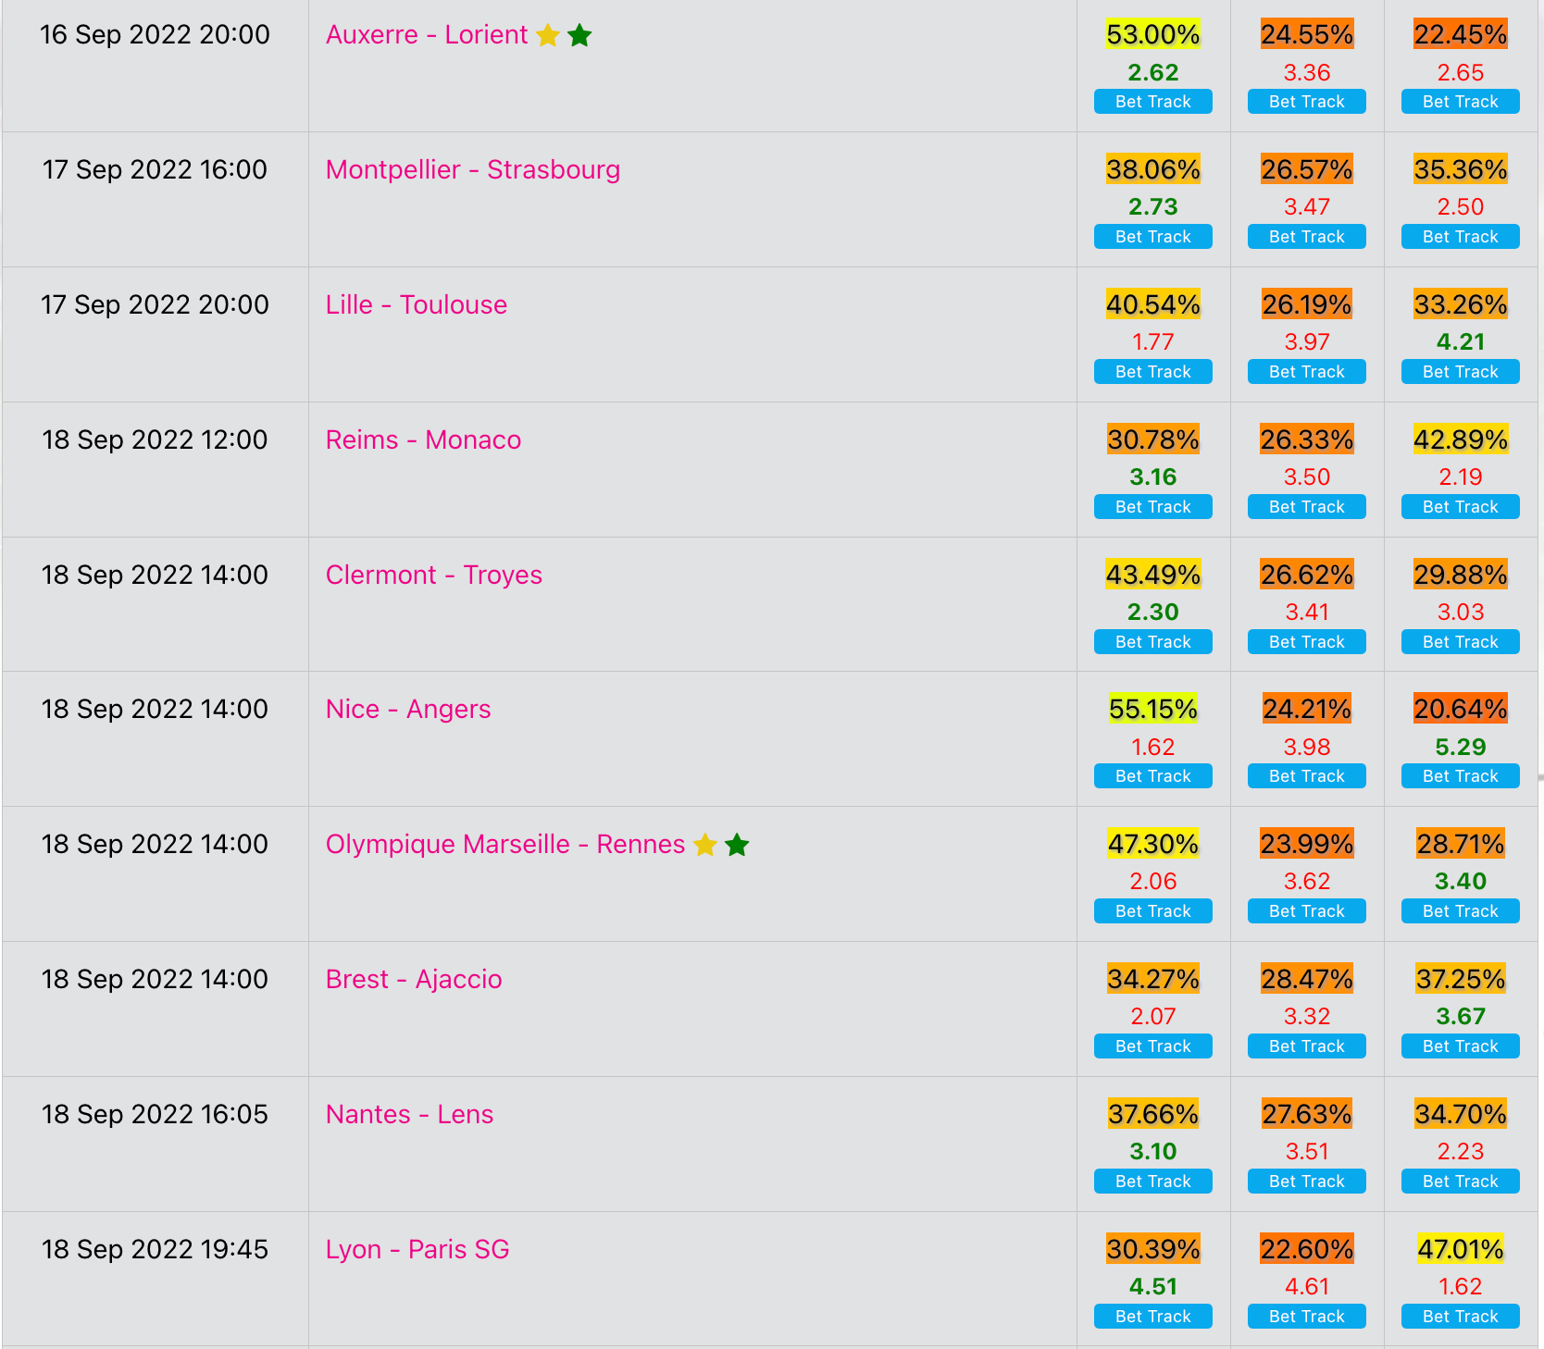Click Bet Track under 2.23 odds for Lens
This screenshot has height=1349, width=1544.
click(x=1461, y=1182)
